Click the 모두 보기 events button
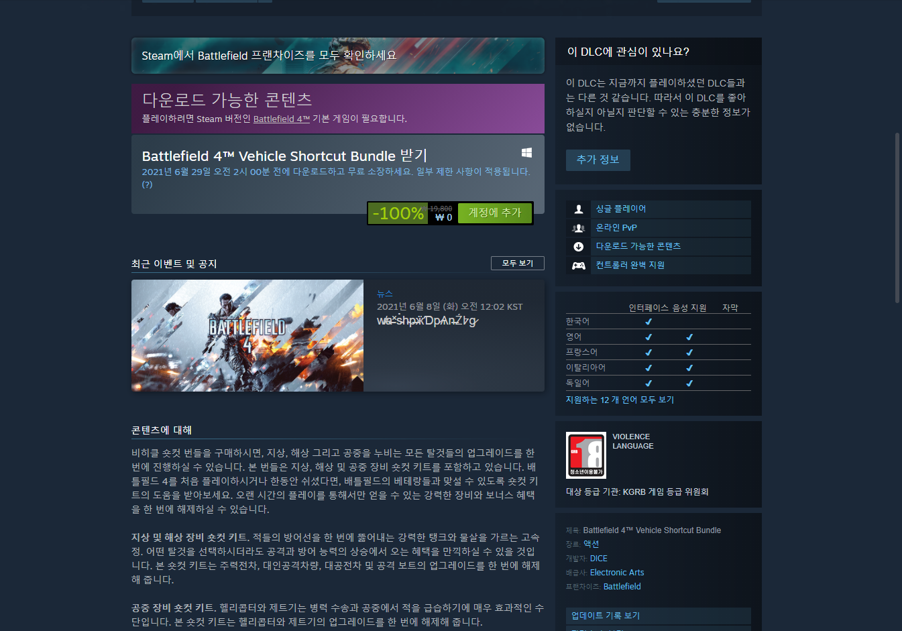902x631 pixels. coord(518,263)
